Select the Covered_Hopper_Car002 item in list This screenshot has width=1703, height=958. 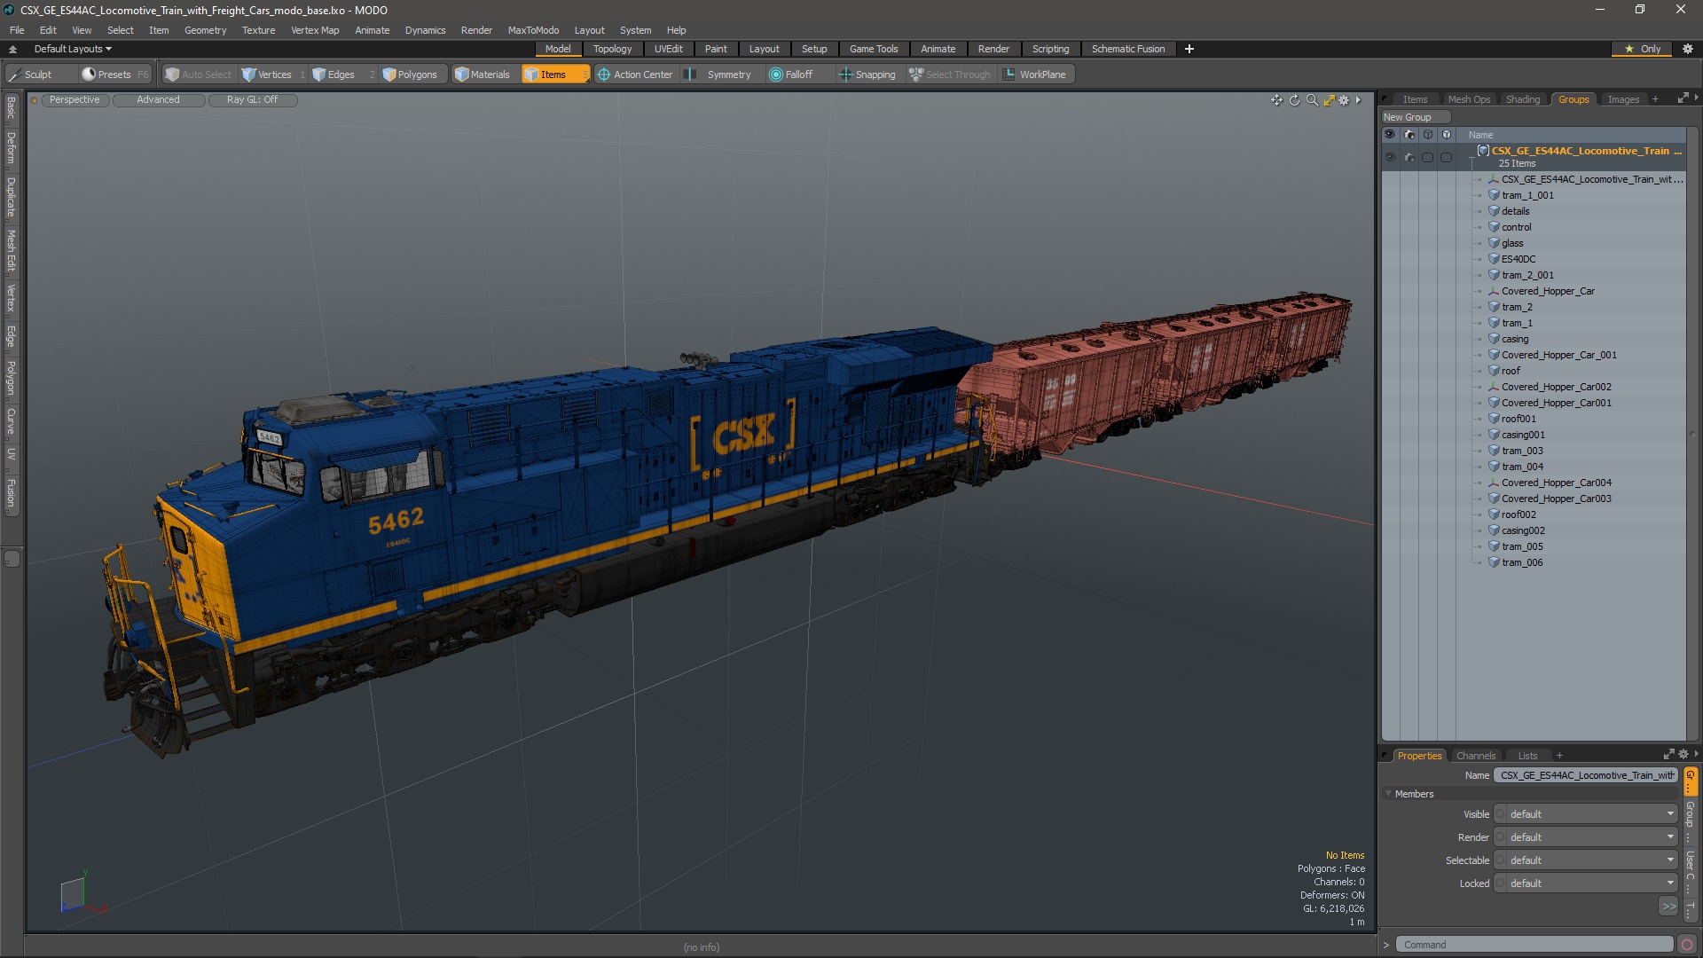(1556, 387)
